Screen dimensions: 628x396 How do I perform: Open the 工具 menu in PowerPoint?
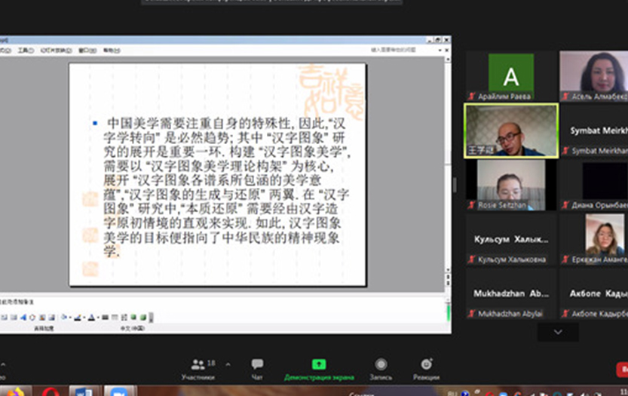pyautogui.click(x=26, y=51)
